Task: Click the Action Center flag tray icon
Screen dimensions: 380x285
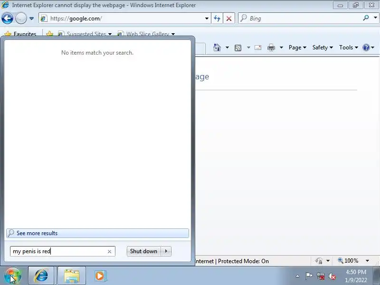Action: [309, 276]
